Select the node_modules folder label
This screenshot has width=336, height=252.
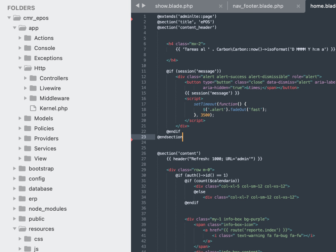click(x=48, y=209)
